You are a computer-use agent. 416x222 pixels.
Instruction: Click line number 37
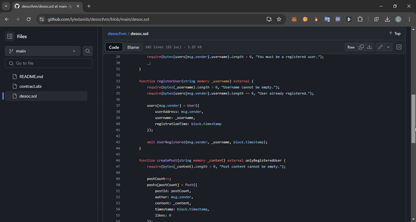tap(118, 106)
